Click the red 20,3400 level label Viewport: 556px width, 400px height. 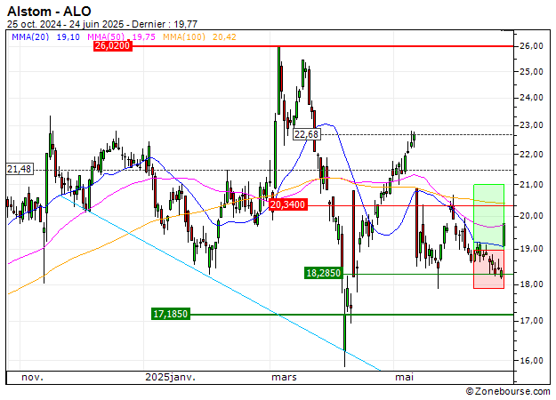287,204
